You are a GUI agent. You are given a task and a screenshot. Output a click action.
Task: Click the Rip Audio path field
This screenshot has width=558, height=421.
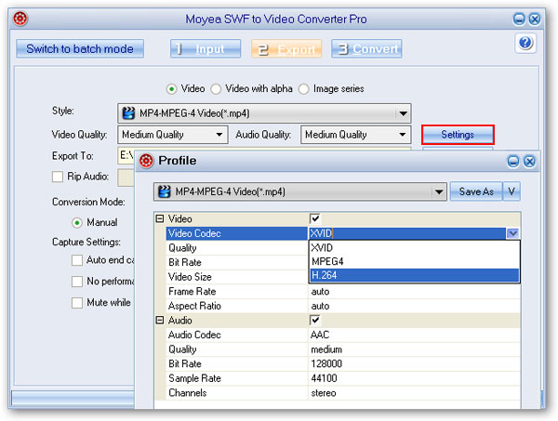coord(126,177)
